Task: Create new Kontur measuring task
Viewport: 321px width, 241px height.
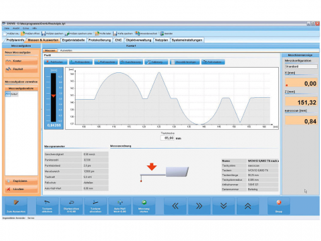Action: (21, 61)
